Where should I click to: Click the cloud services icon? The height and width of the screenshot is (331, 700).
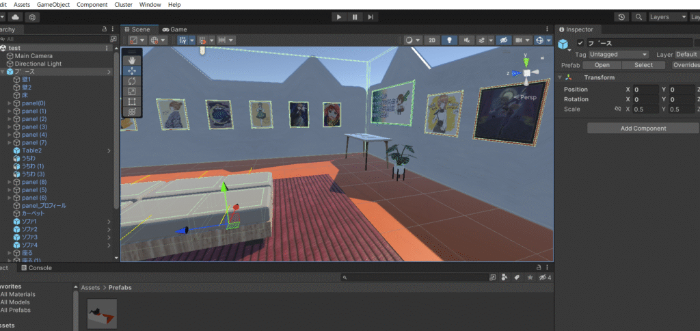15,17
